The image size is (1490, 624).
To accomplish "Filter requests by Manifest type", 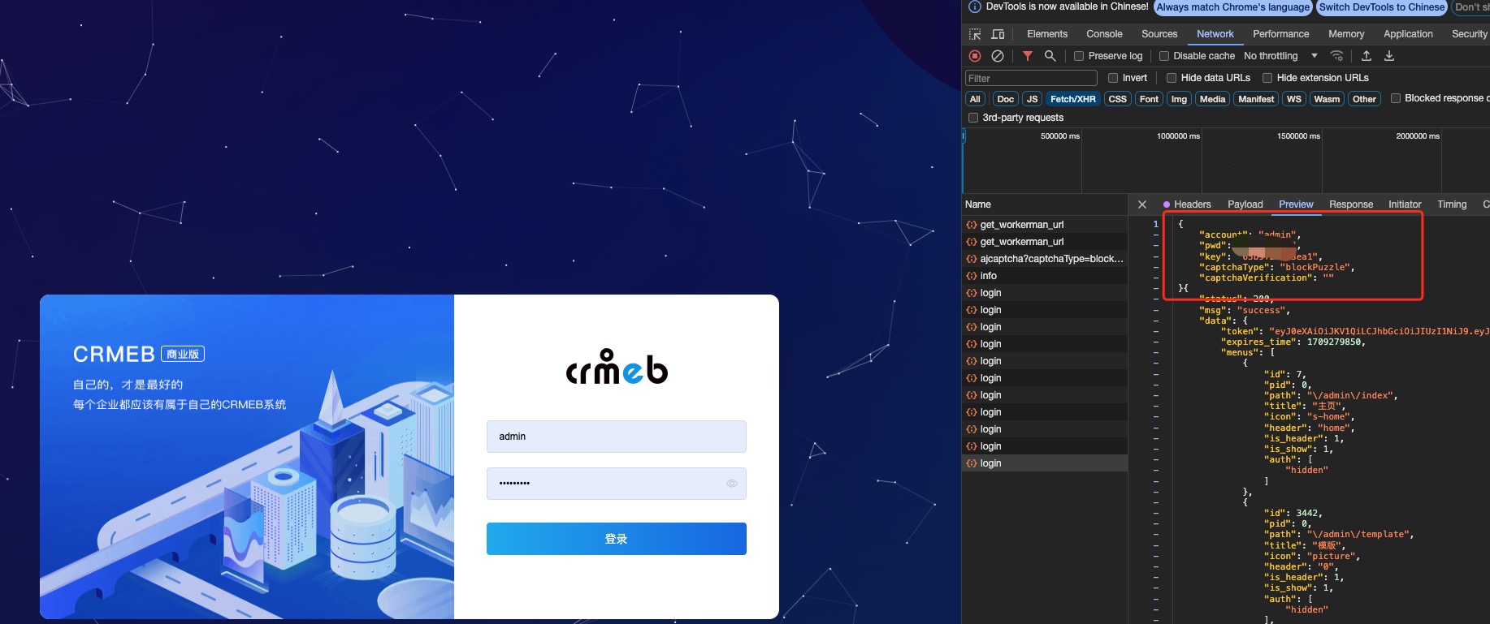I will [1256, 99].
